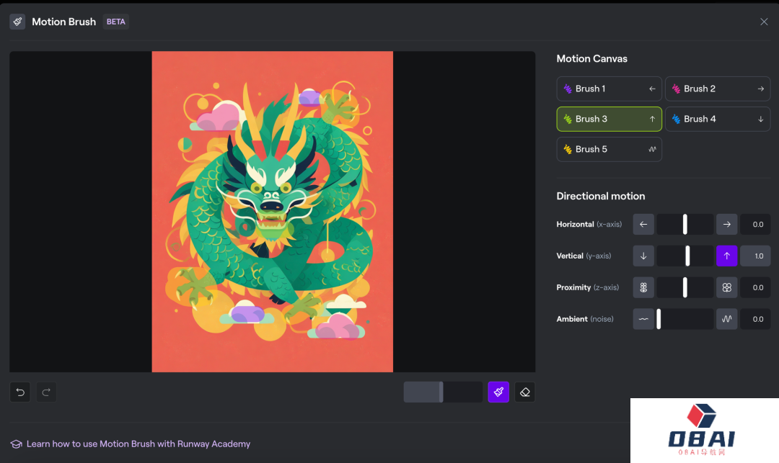This screenshot has width=779, height=463.
Task: Click the Brush 5 yellow squiggle icon
Action: click(x=568, y=149)
